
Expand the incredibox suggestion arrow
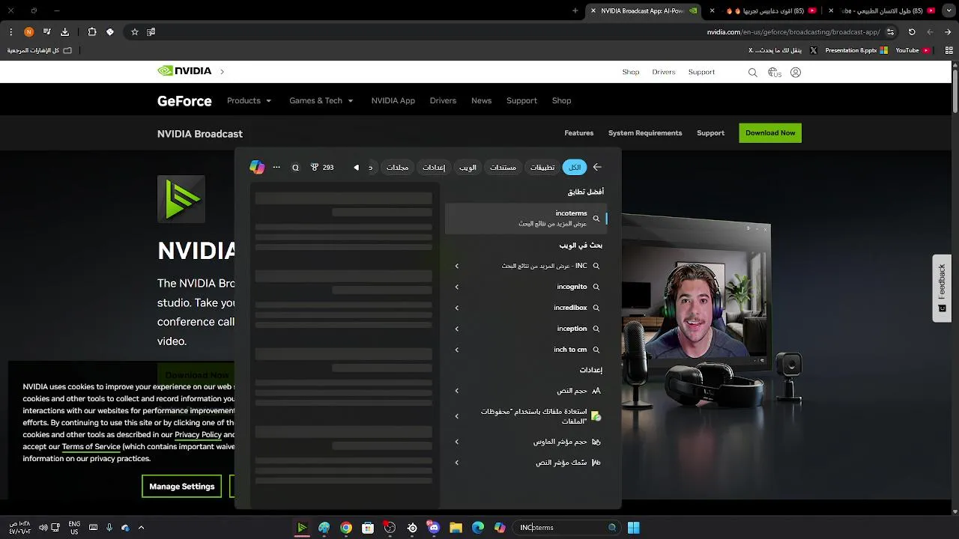457,308
